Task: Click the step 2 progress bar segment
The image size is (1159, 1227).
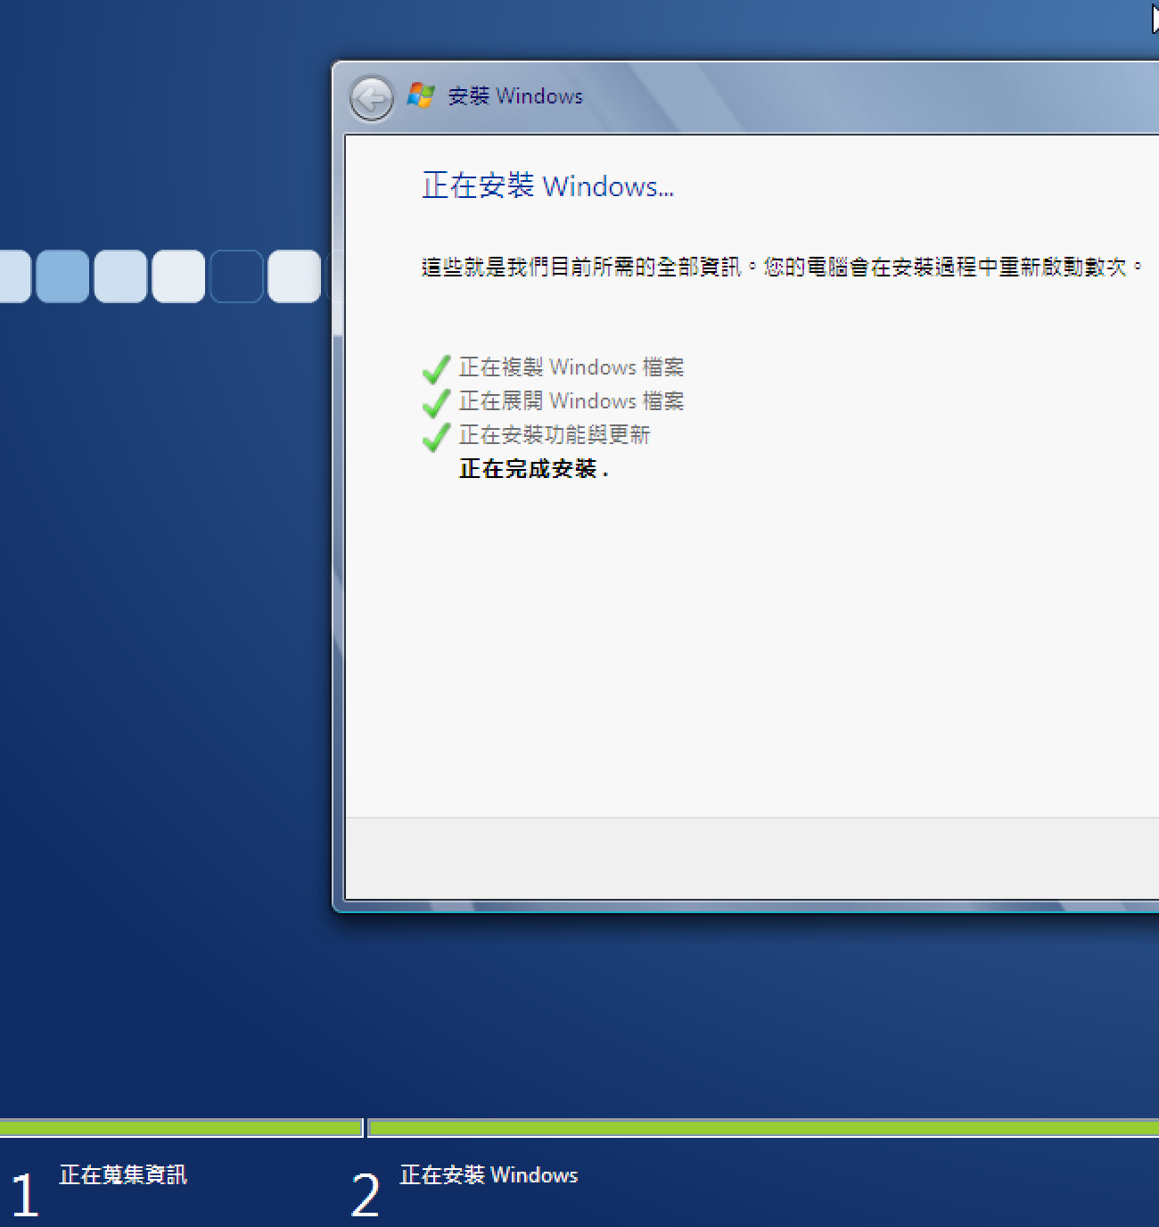Action: [x=764, y=1128]
